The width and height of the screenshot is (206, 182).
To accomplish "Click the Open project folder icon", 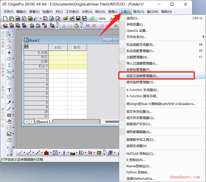I will pos(66,18).
